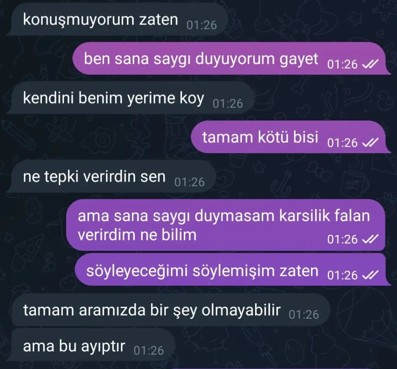Click read checkmarks on 'verirdim ne bilim' message
The height and width of the screenshot is (369, 397).
[x=370, y=239]
